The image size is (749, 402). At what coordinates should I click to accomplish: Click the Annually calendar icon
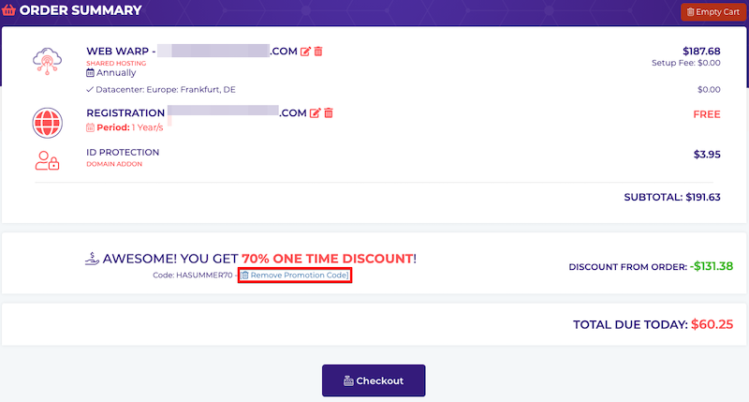[90, 73]
